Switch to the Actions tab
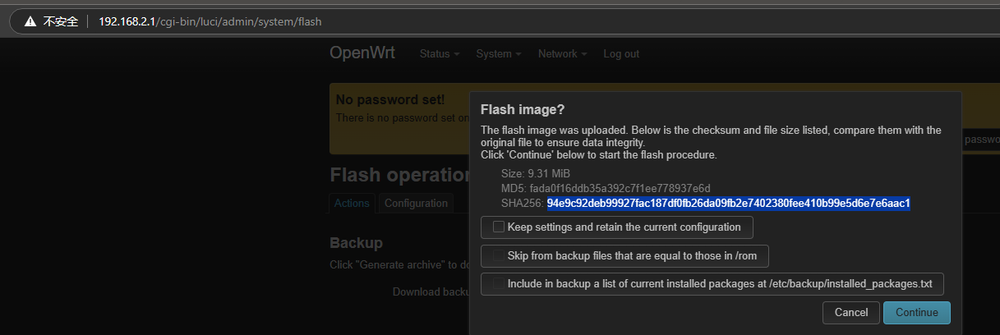The height and width of the screenshot is (335, 1000). point(352,204)
